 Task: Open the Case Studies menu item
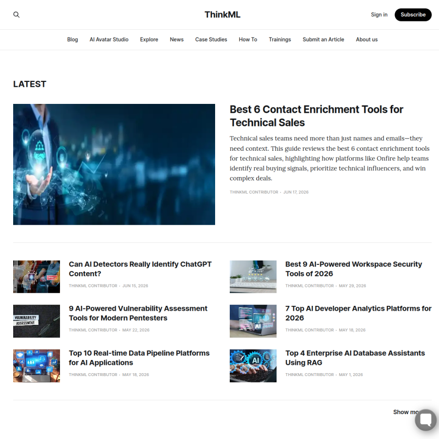click(211, 40)
